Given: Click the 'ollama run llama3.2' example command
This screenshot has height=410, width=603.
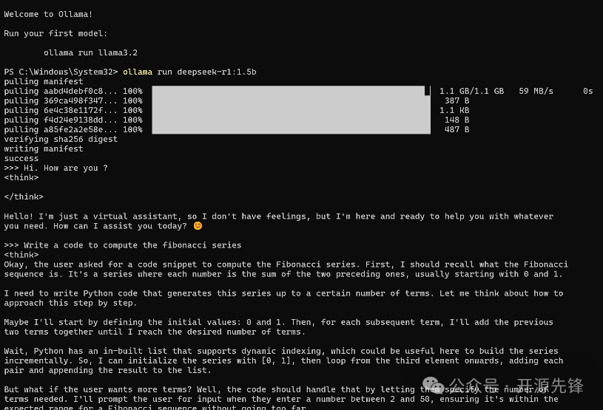Looking at the screenshot, I should pos(90,52).
